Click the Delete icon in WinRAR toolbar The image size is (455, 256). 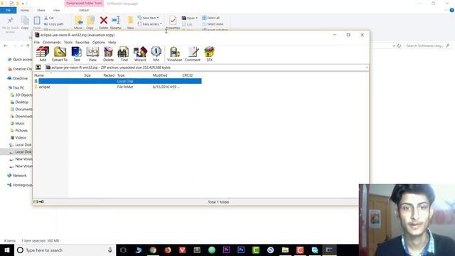[x=109, y=54]
